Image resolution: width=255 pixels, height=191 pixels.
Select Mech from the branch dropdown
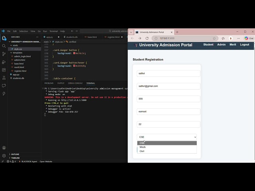(143, 147)
